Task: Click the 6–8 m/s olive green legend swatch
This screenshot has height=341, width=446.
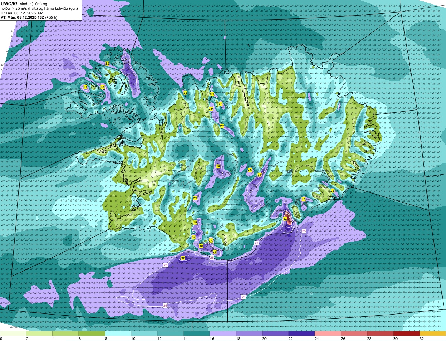Action: tap(92, 334)
